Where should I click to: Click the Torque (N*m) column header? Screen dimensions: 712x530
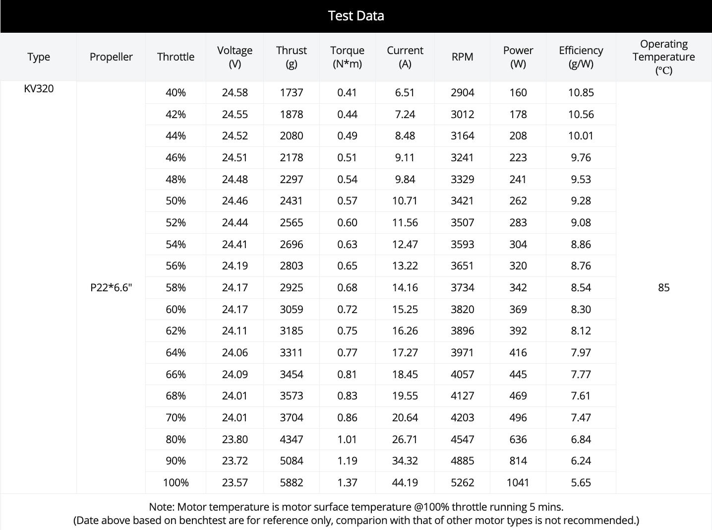pos(347,57)
